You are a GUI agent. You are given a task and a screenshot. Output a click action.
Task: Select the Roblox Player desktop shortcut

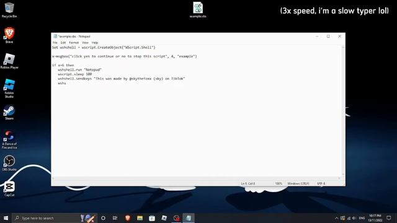[x=9, y=61]
